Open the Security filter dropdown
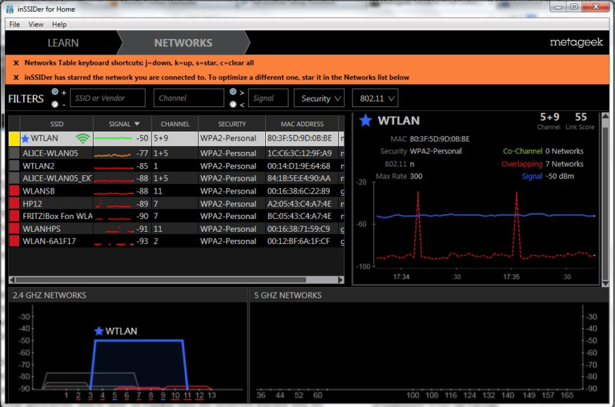The height and width of the screenshot is (407, 615). 319,98
